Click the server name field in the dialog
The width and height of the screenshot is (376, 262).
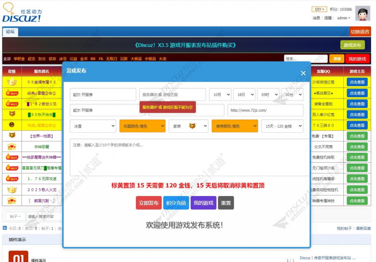click(x=103, y=95)
